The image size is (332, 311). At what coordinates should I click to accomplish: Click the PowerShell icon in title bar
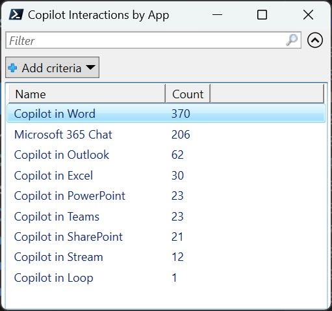click(x=16, y=15)
